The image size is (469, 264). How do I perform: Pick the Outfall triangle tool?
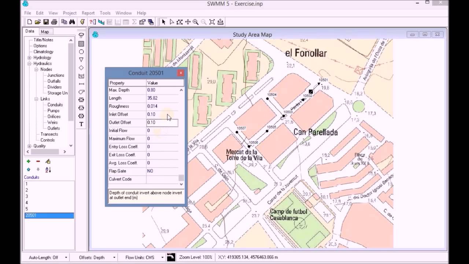click(x=81, y=60)
